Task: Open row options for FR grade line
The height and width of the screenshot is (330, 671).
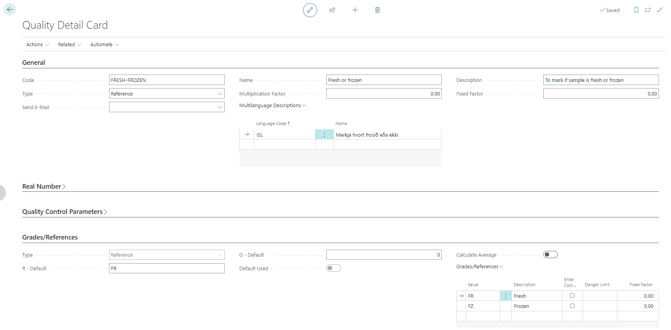Action: (x=506, y=296)
